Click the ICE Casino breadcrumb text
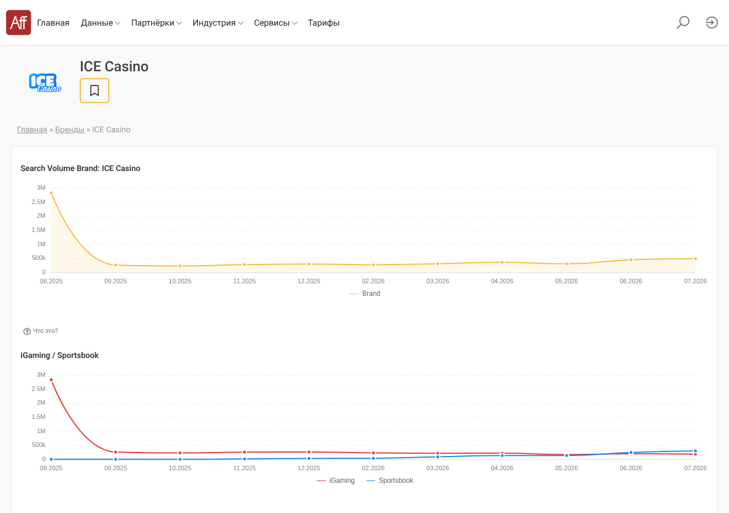 point(111,129)
